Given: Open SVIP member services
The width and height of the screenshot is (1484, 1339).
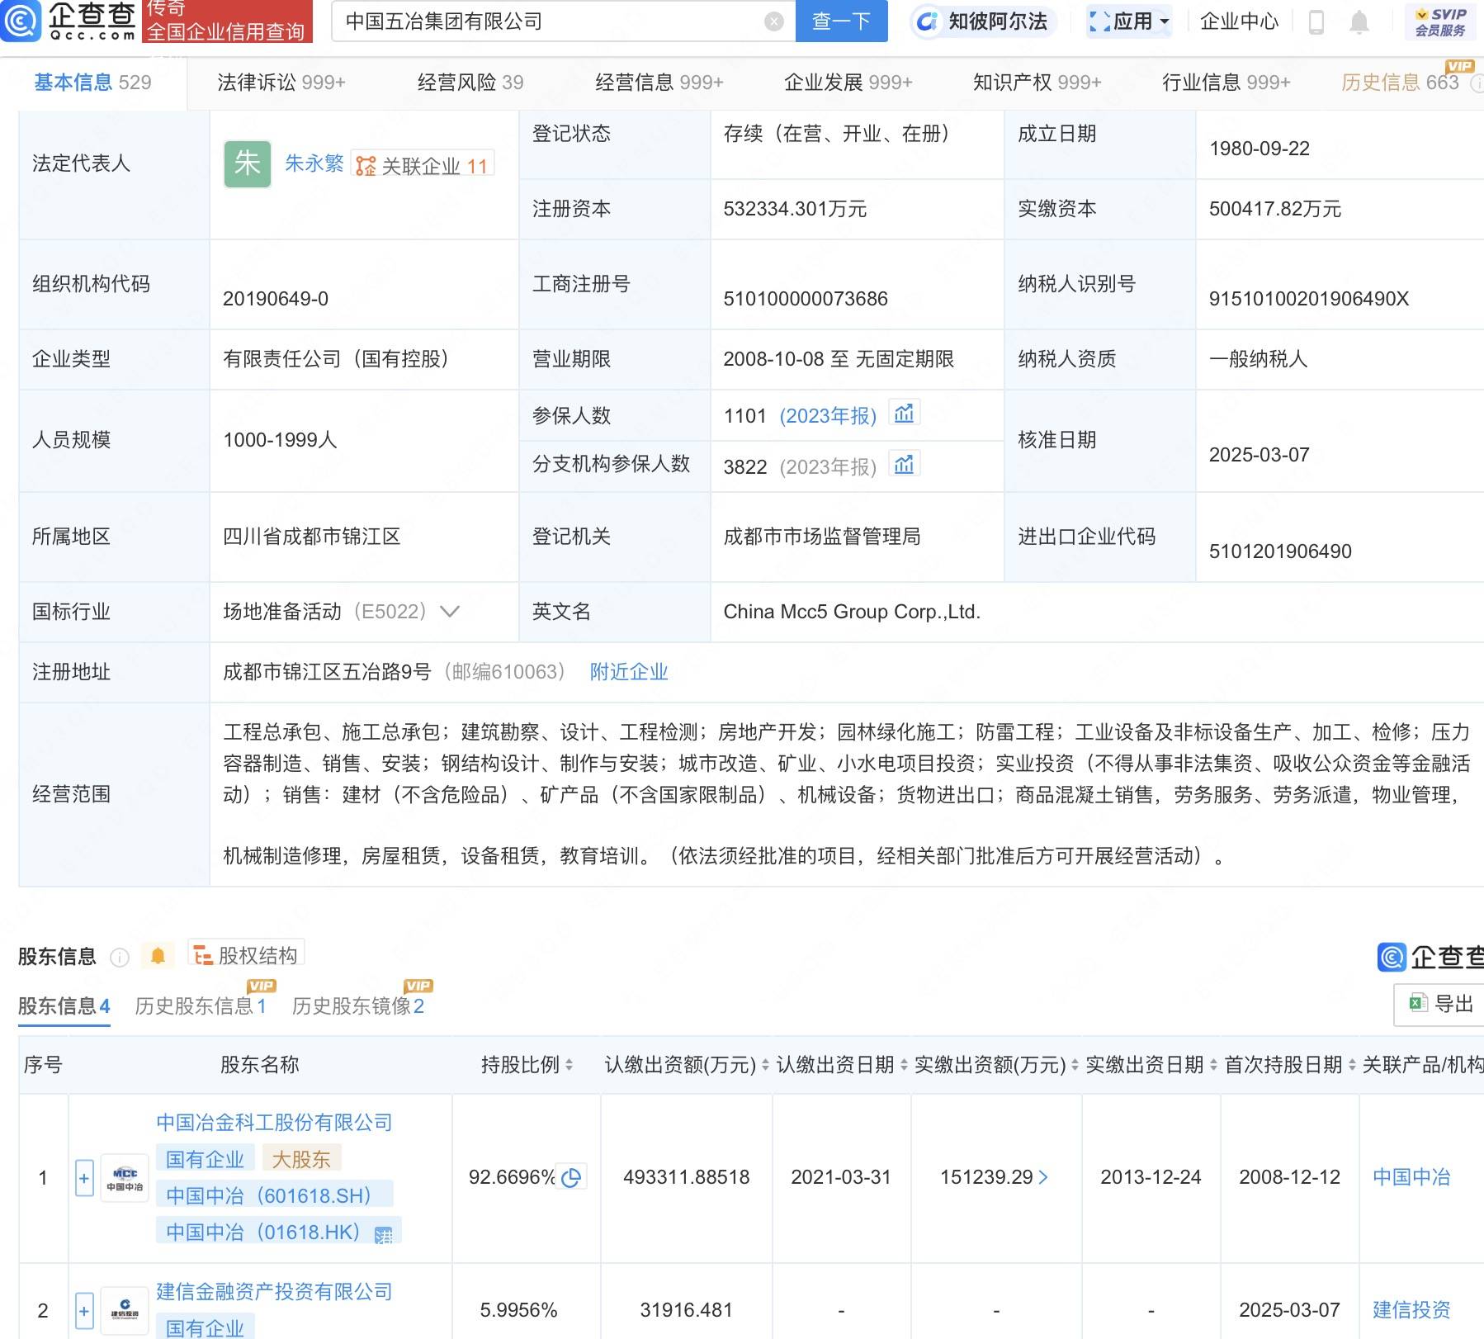Looking at the screenshot, I should (x=1440, y=21).
